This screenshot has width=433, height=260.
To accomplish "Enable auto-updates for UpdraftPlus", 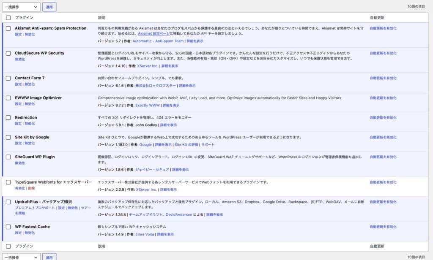I will (x=383, y=202).
